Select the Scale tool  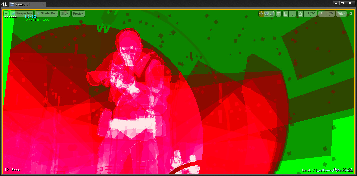point(272,14)
